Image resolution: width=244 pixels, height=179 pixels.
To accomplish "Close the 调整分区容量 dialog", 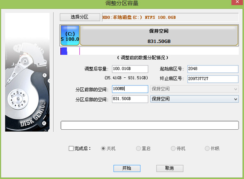I will pyautogui.click(x=237, y=2).
